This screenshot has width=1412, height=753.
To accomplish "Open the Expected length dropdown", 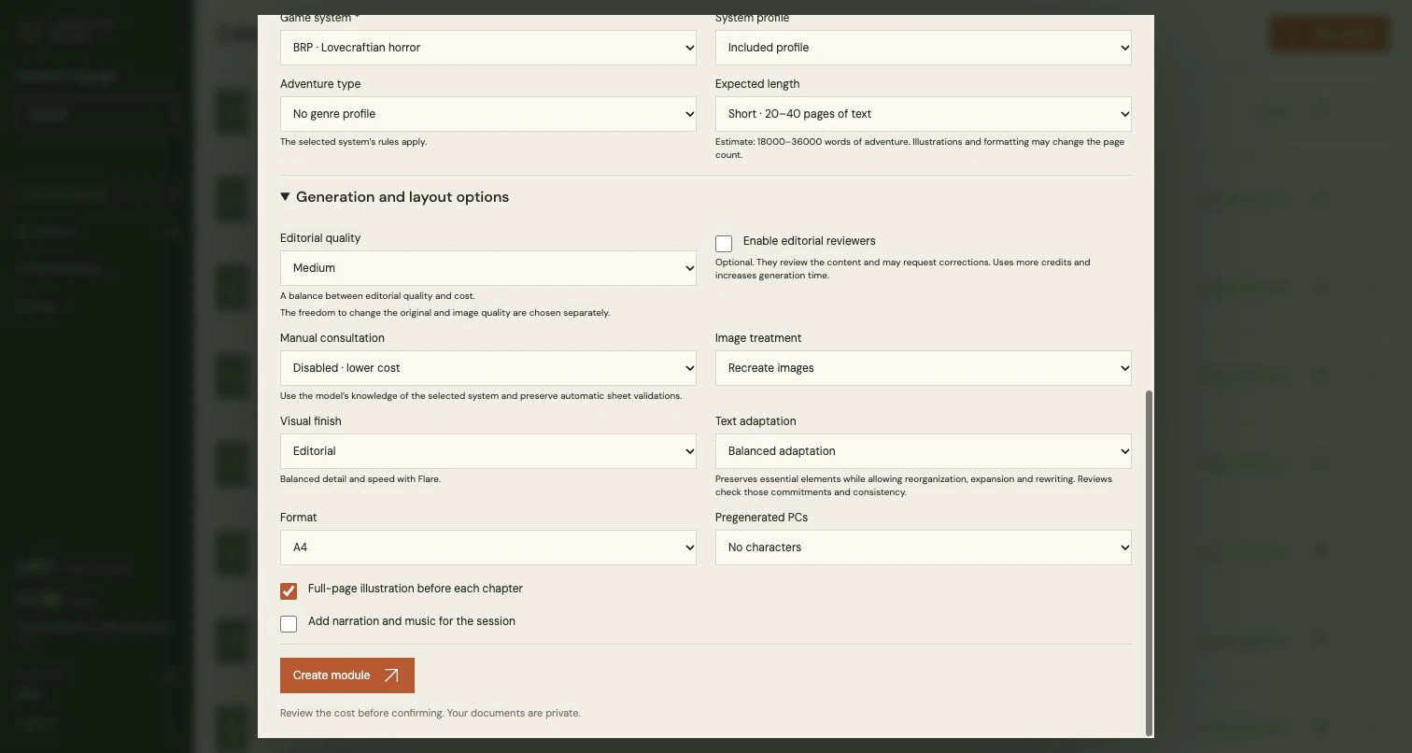I will coord(923,114).
